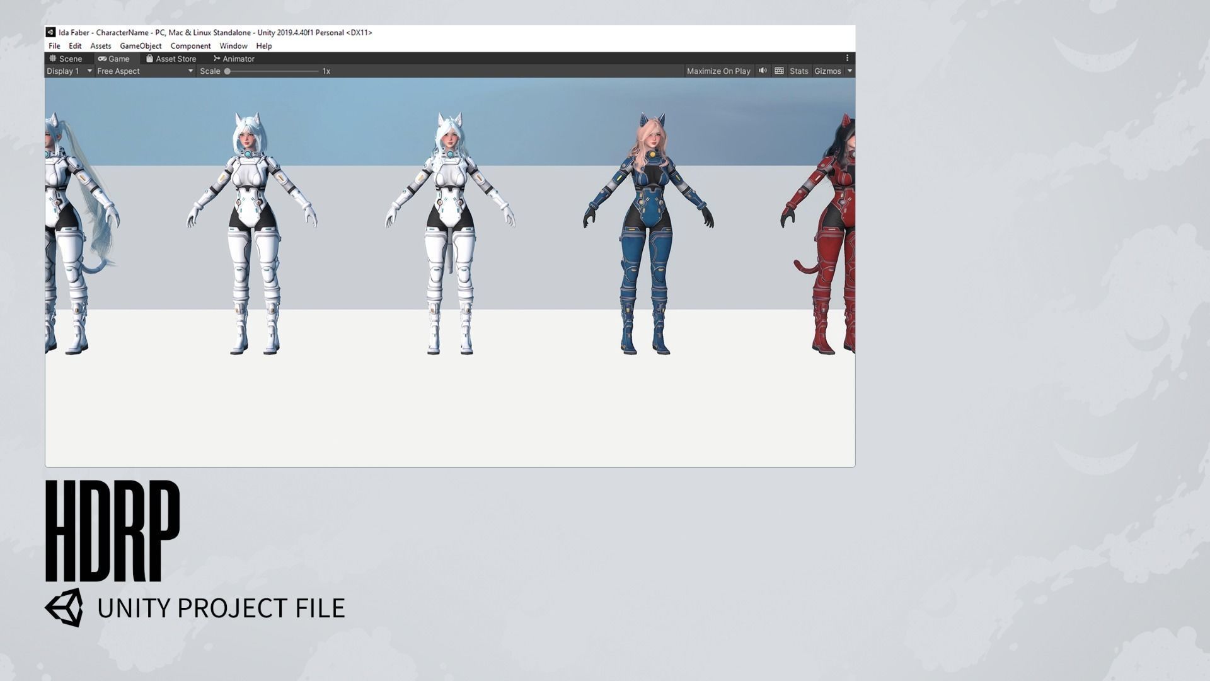This screenshot has height=681, width=1210.
Task: Open the three-dot panel options menu
Action: 847,58
